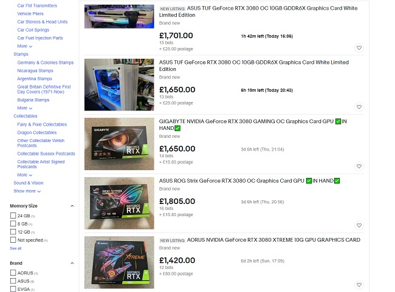The height and width of the screenshot is (292, 395).
Task: Click See all memory size options
Action: pyautogui.click(x=16, y=248)
